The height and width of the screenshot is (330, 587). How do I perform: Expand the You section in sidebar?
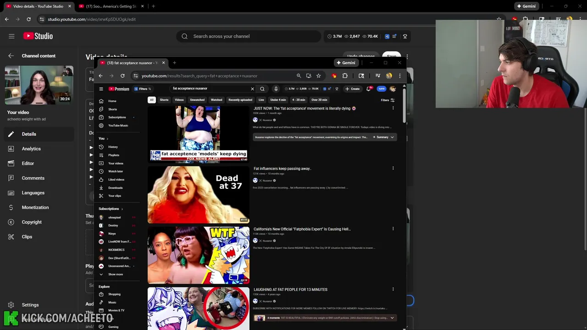click(x=103, y=138)
